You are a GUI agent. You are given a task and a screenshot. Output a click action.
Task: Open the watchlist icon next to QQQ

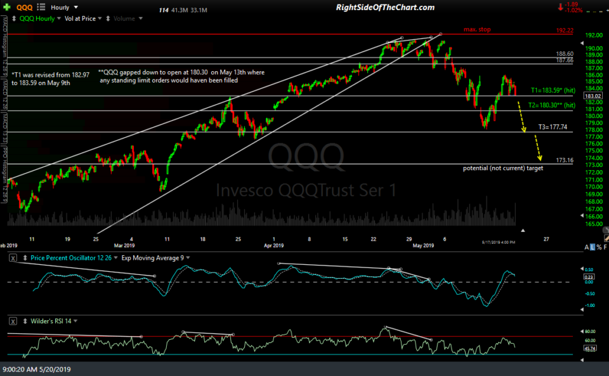[x=39, y=7]
